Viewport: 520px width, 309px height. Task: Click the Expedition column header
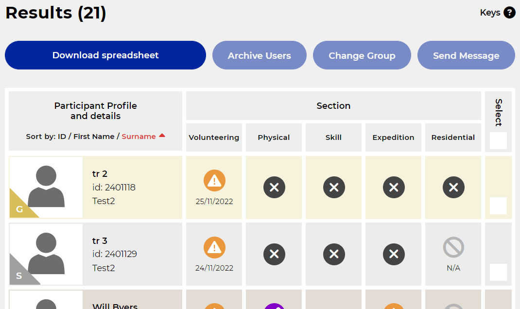pos(393,137)
